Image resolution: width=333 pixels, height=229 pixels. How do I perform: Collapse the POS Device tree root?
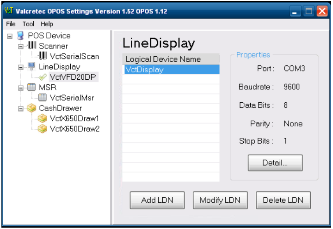(10, 36)
